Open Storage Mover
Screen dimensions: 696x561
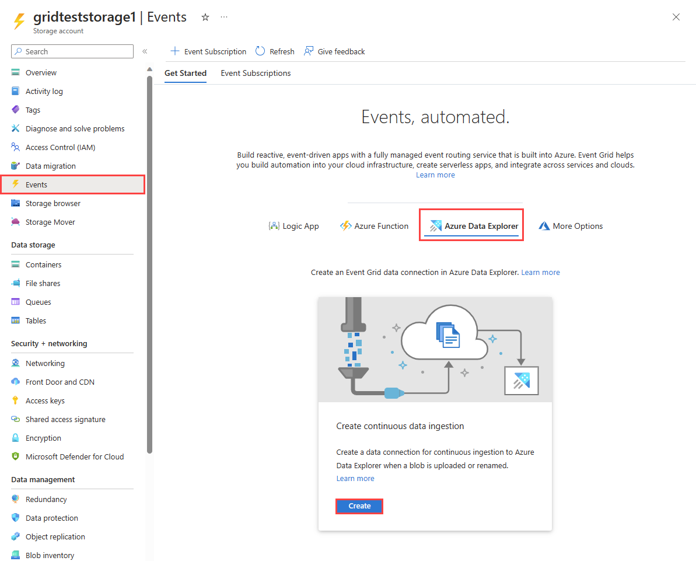50,222
